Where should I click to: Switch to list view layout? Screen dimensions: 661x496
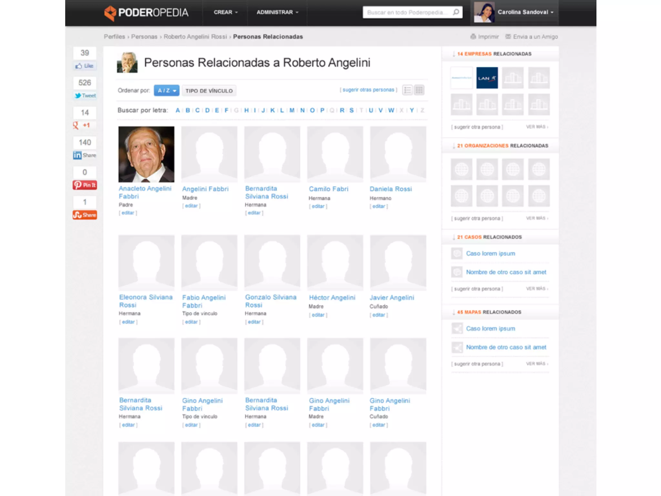coord(407,90)
